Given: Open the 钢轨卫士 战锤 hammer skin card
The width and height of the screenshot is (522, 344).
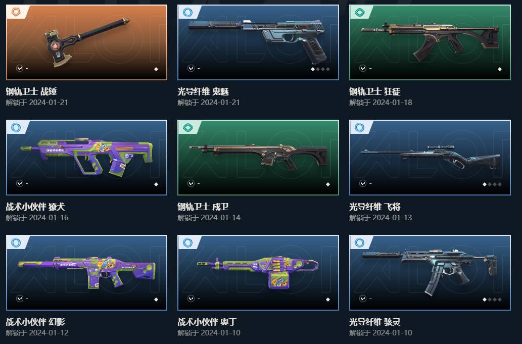Looking at the screenshot, I should (x=86, y=42).
